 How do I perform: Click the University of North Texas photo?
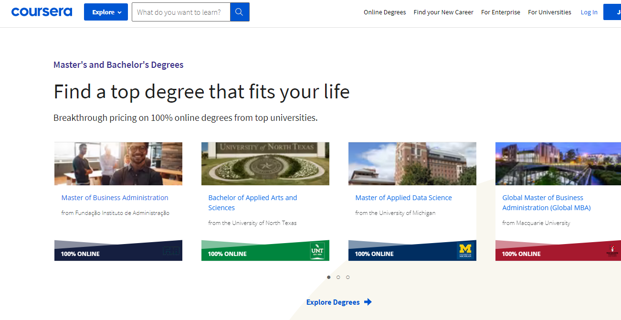(x=265, y=164)
